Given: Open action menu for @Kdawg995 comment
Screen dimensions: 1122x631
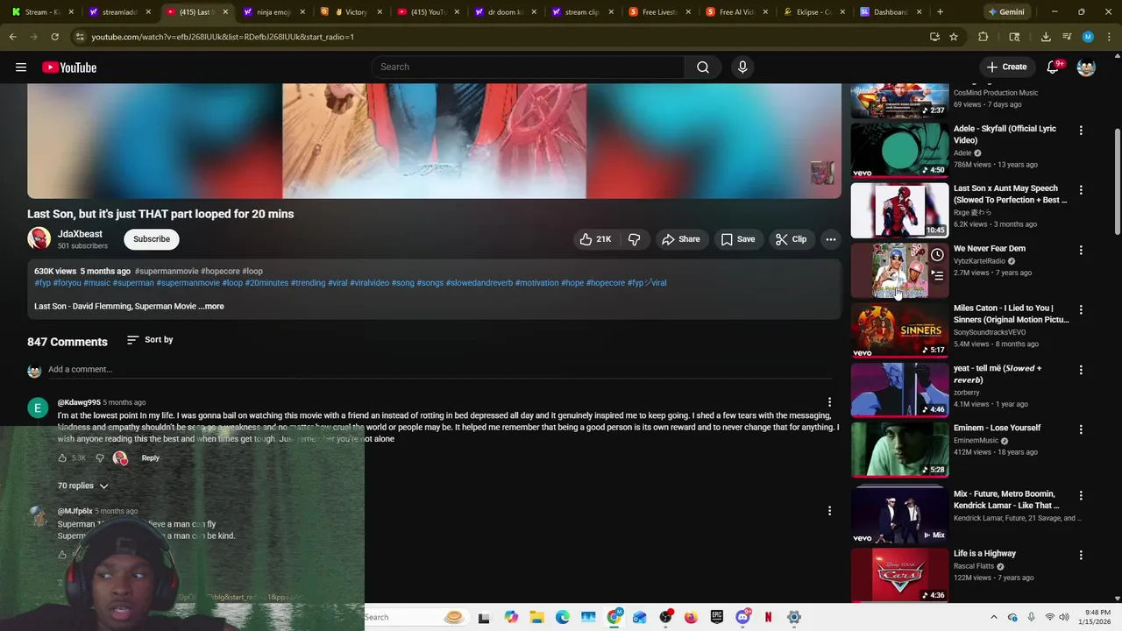Looking at the screenshot, I should [x=829, y=402].
